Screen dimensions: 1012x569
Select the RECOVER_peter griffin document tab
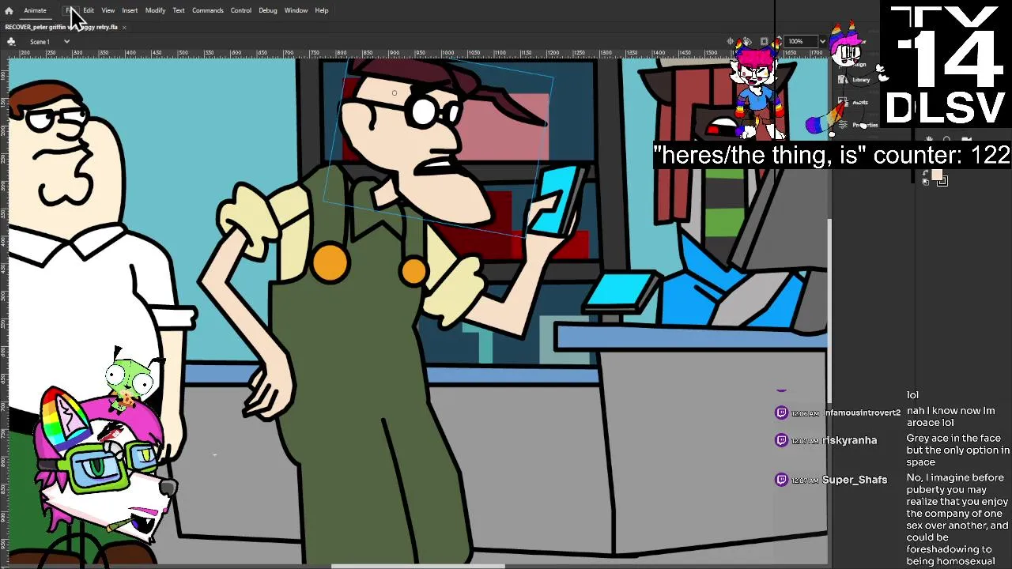tap(61, 27)
